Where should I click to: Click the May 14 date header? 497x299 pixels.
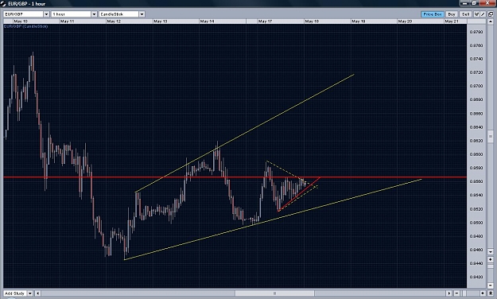pos(207,21)
